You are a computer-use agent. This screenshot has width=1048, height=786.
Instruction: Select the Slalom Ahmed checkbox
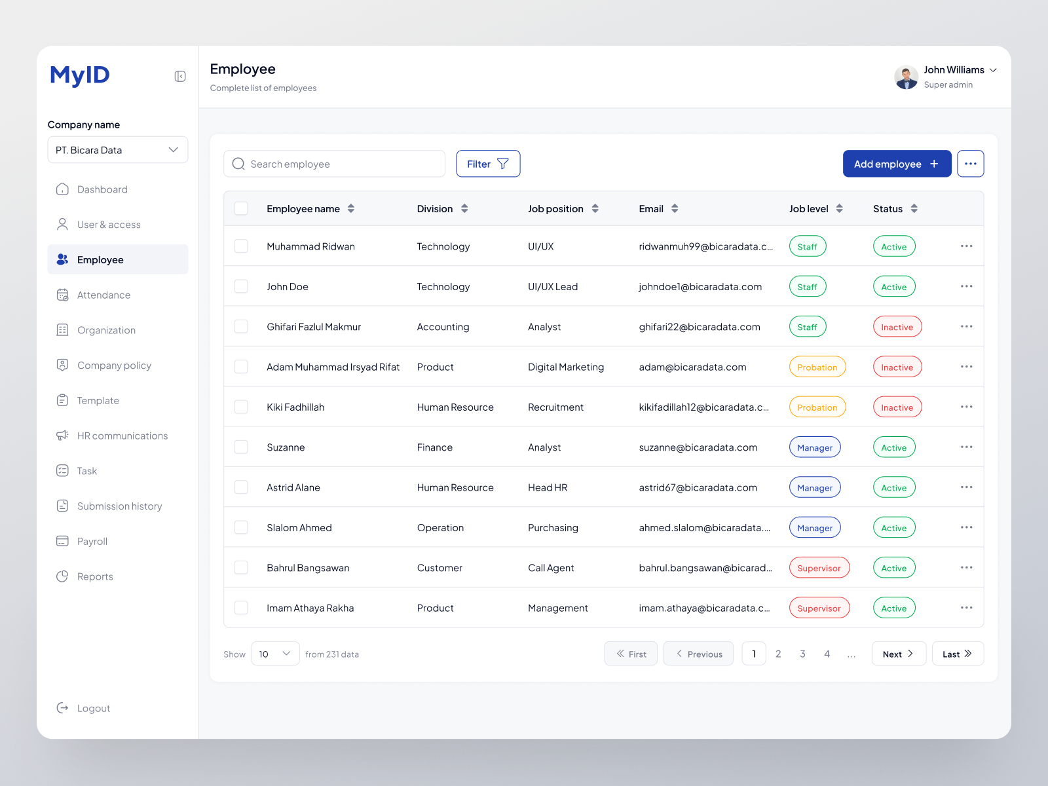coord(241,527)
